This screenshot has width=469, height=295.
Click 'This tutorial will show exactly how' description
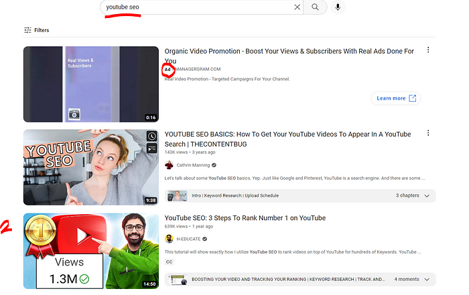tap(293, 252)
